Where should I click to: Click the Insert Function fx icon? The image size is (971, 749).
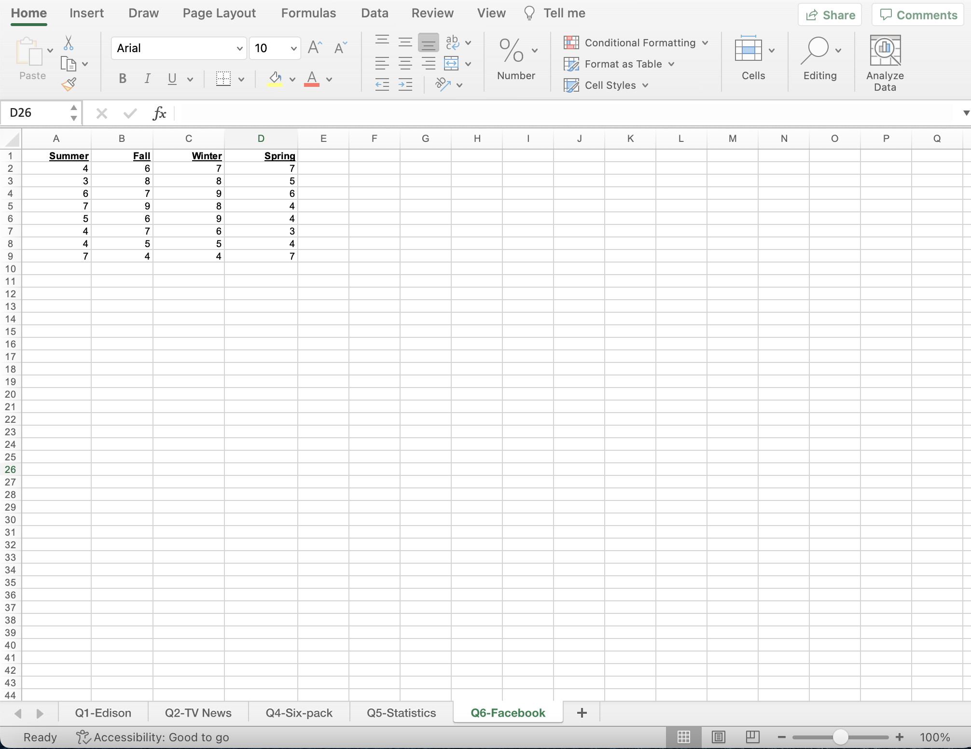(159, 113)
